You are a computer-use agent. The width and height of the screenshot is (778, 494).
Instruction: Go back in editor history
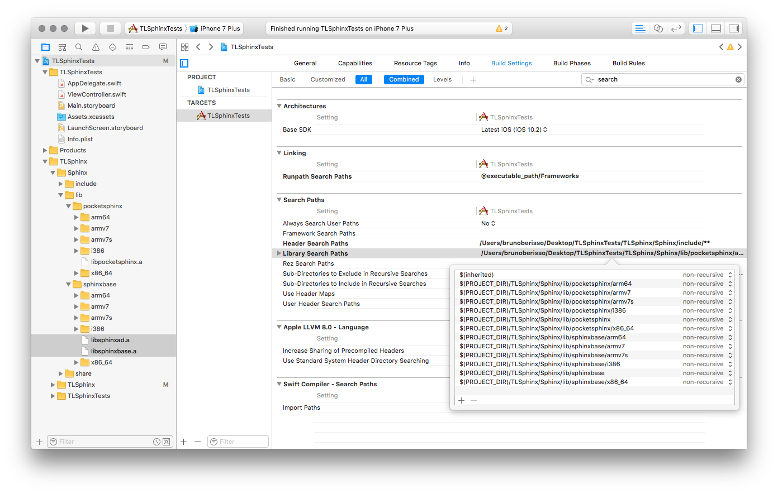point(198,47)
